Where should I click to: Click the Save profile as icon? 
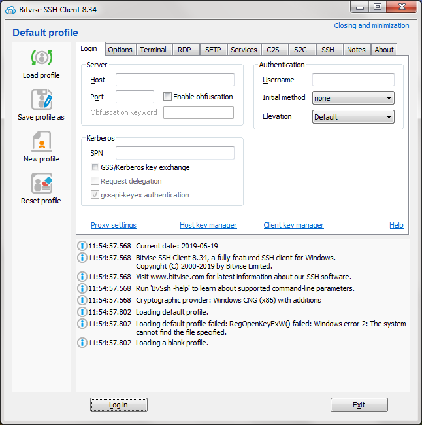tap(41, 100)
